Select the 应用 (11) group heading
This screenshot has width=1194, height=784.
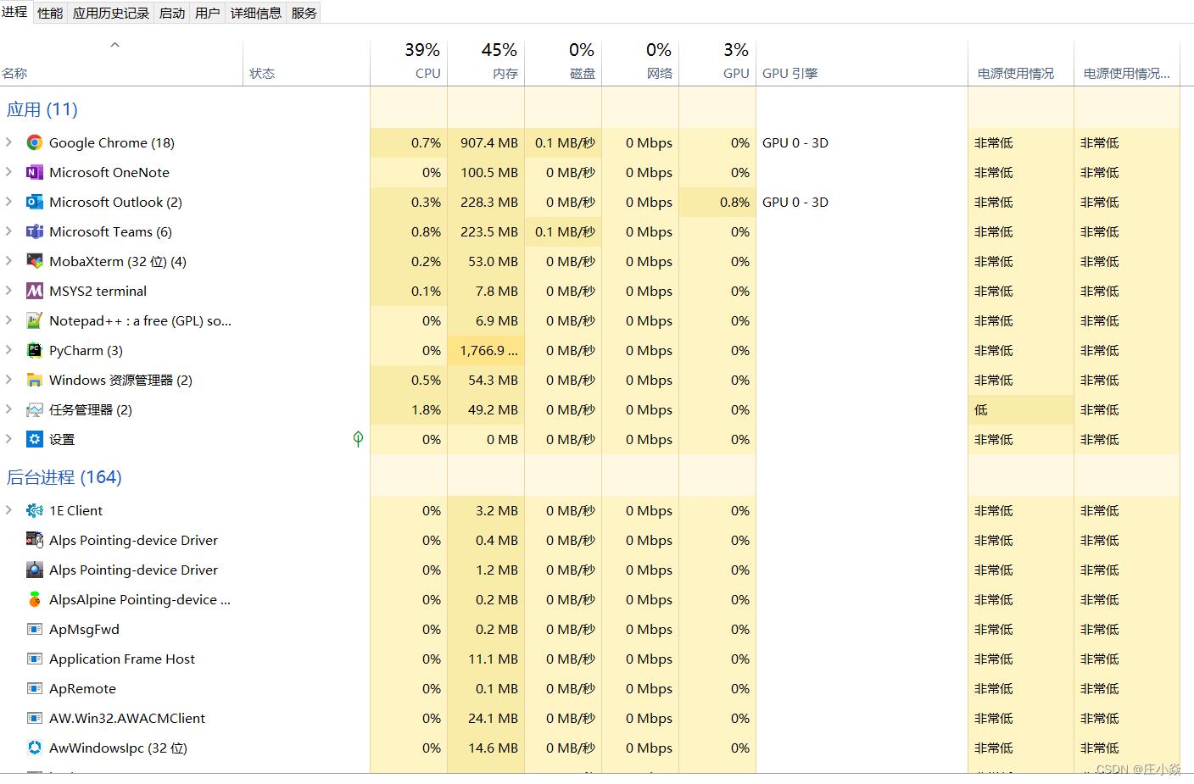click(42, 109)
